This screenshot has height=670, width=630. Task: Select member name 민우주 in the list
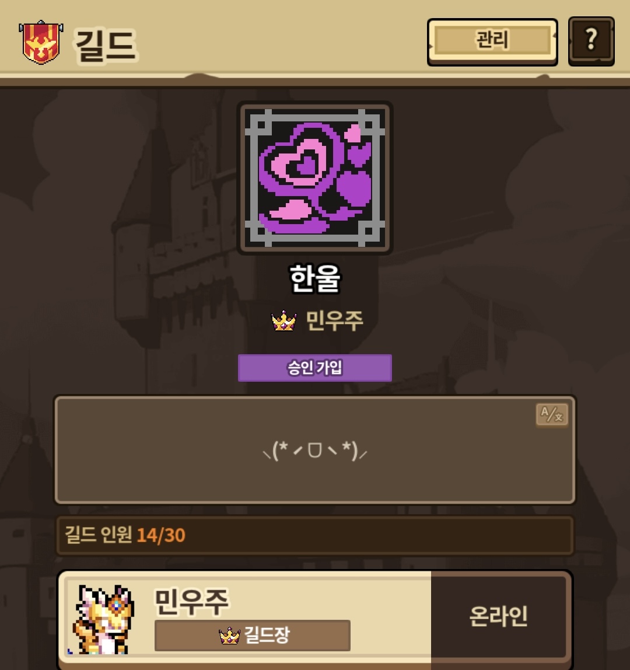click(191, 601)
